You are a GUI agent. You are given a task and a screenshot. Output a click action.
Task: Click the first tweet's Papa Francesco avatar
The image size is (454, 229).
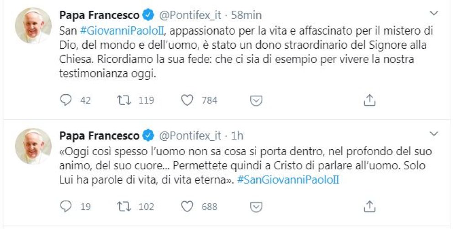[x=33, y=25]
